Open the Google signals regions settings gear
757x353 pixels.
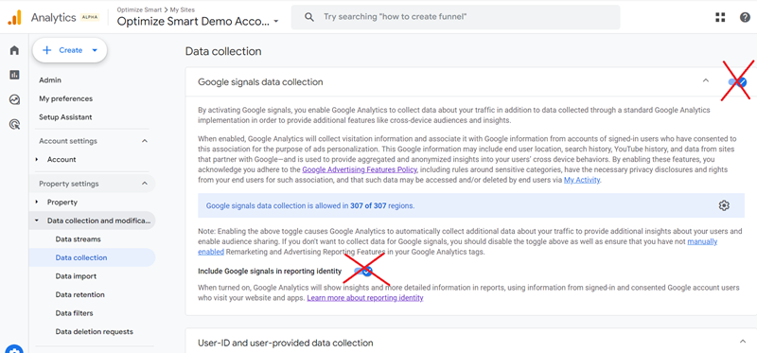coord(724,205)
